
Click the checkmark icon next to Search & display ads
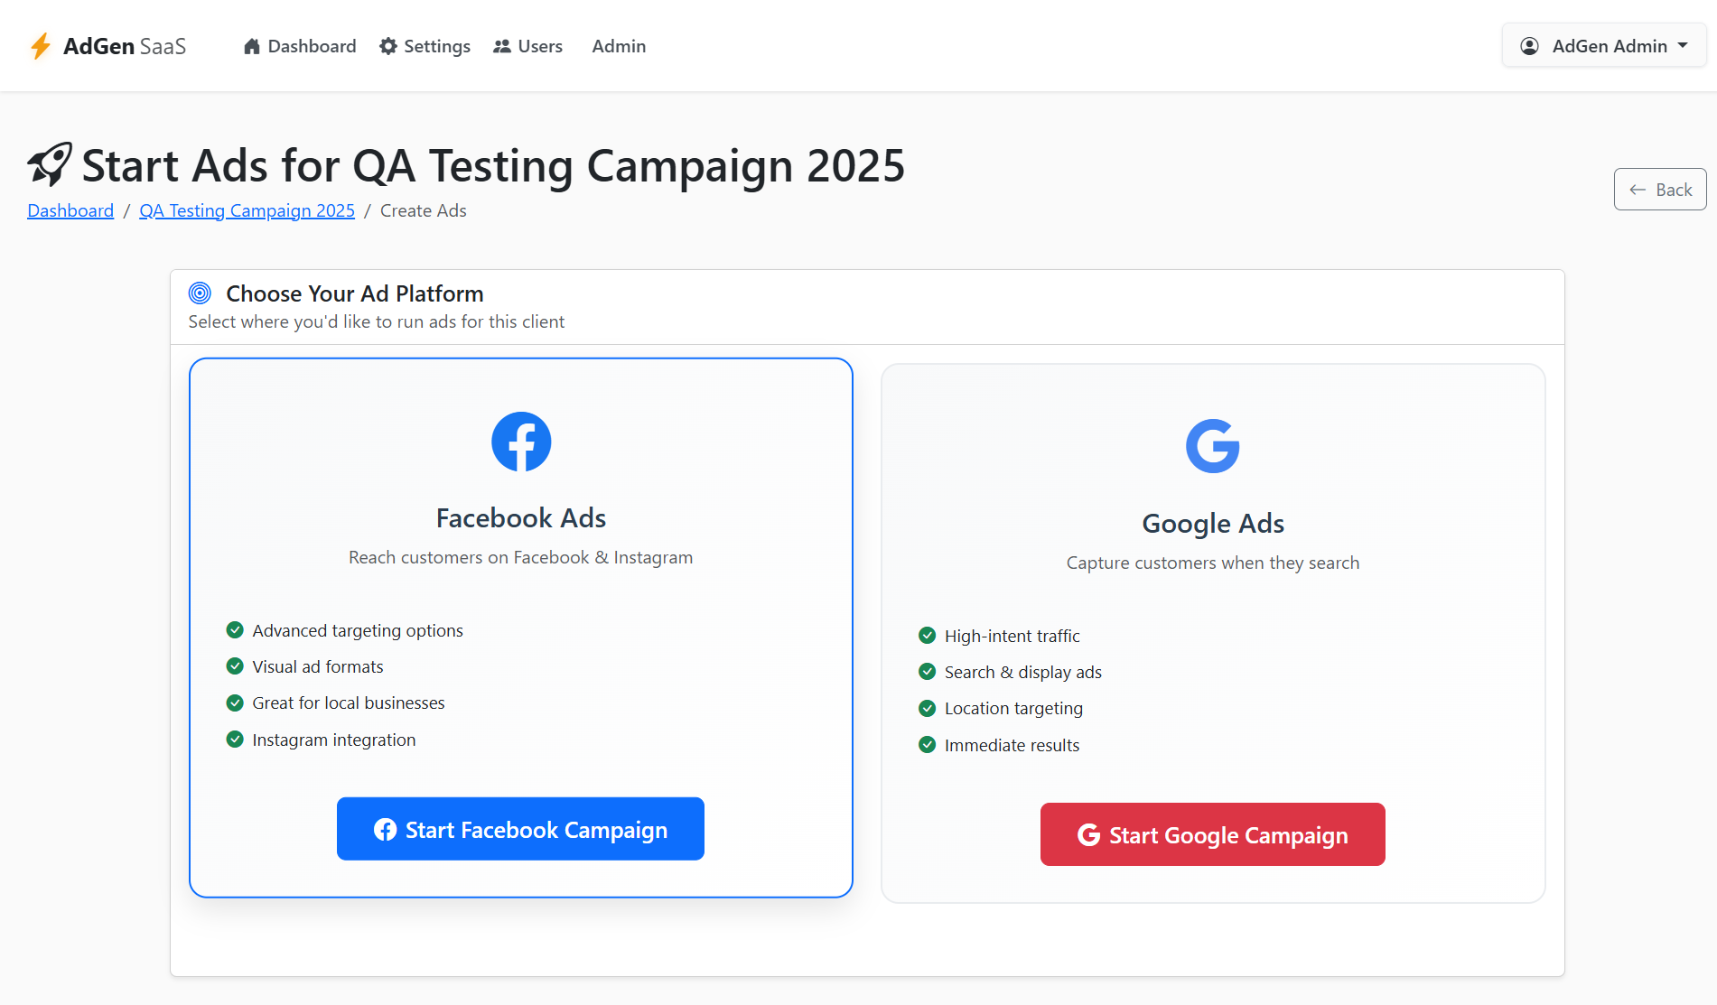coord(927,672)
